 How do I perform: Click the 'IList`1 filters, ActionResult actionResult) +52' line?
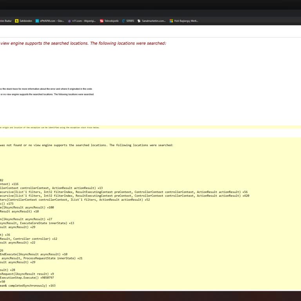[75, 199]
